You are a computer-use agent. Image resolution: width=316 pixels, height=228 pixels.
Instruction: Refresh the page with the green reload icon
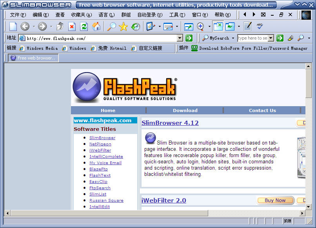[x=84, y=27]
